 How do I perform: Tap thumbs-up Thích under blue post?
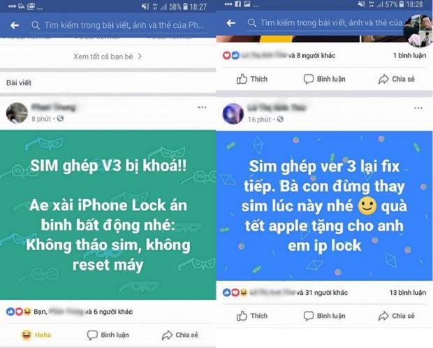pyautogui.click(x=252, y=316)
